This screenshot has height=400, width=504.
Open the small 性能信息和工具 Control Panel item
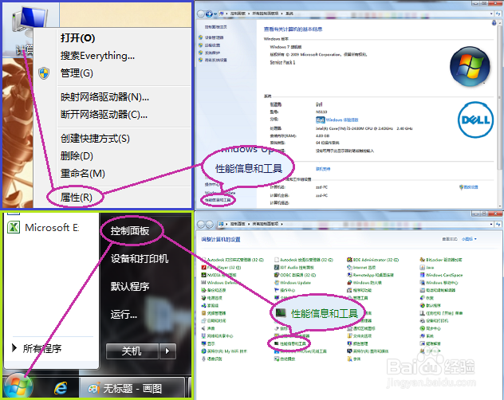290,343
